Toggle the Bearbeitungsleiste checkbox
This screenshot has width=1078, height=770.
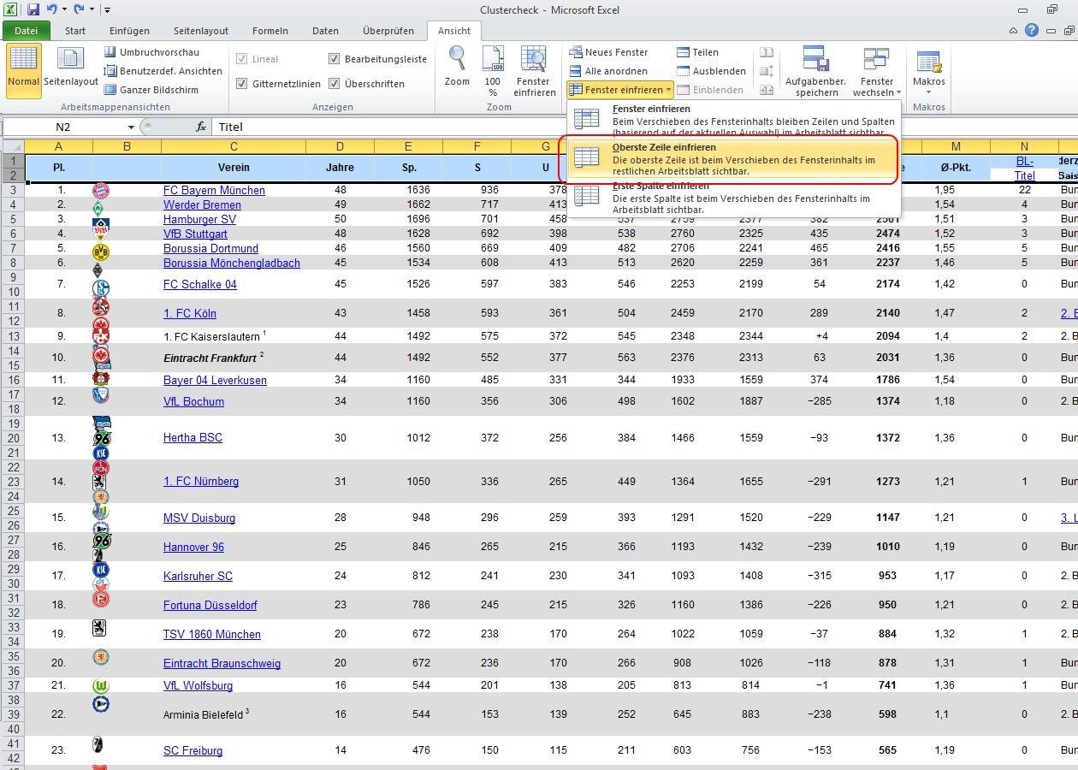(335, 59)
